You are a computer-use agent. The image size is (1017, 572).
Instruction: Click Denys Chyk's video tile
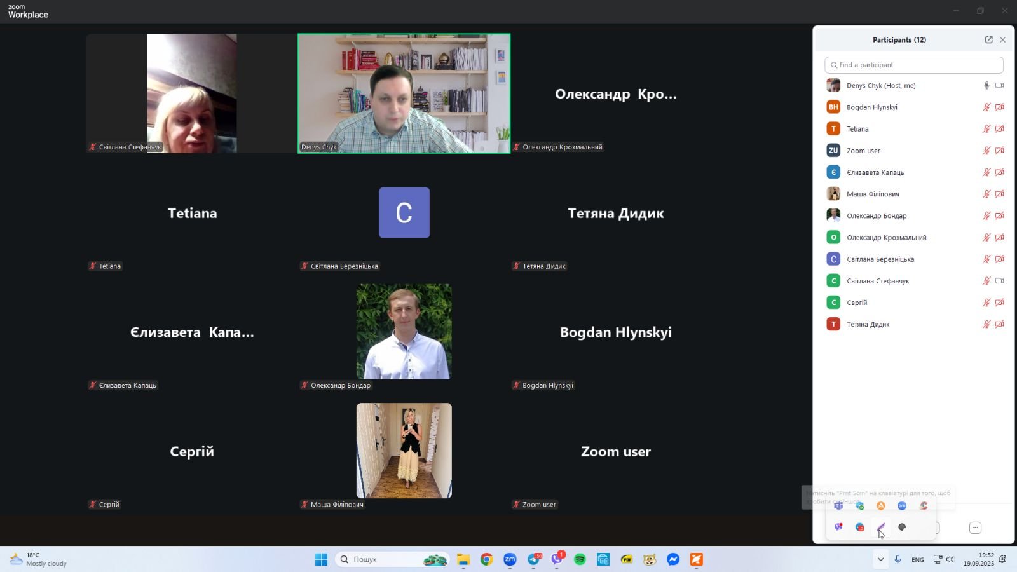(404, 93)
